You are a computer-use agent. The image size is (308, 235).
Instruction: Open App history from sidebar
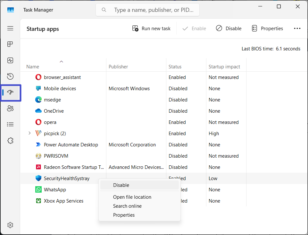click(10, 76)
